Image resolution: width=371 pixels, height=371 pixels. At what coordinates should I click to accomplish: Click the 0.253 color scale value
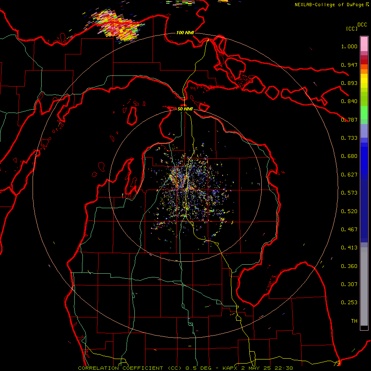[349, 303]
